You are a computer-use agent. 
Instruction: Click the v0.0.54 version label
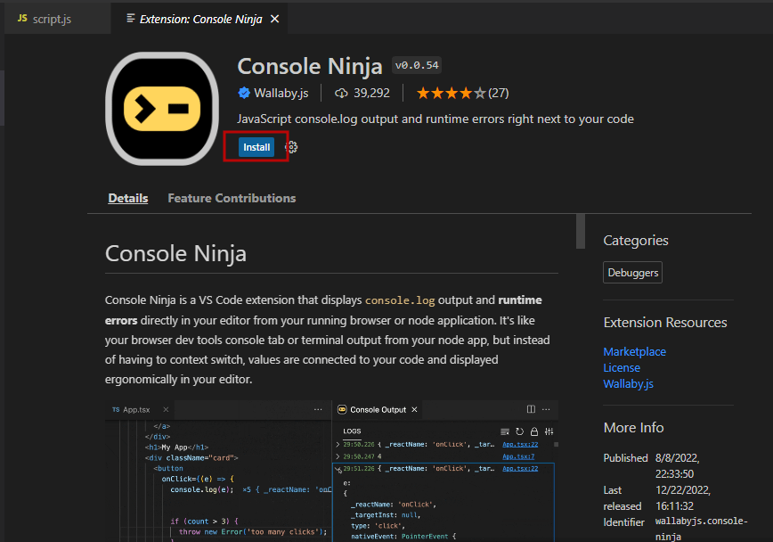click(417, 65)
